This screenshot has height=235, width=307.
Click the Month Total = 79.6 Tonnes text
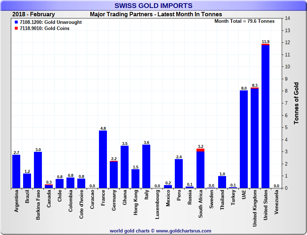(x=245, y=21)
